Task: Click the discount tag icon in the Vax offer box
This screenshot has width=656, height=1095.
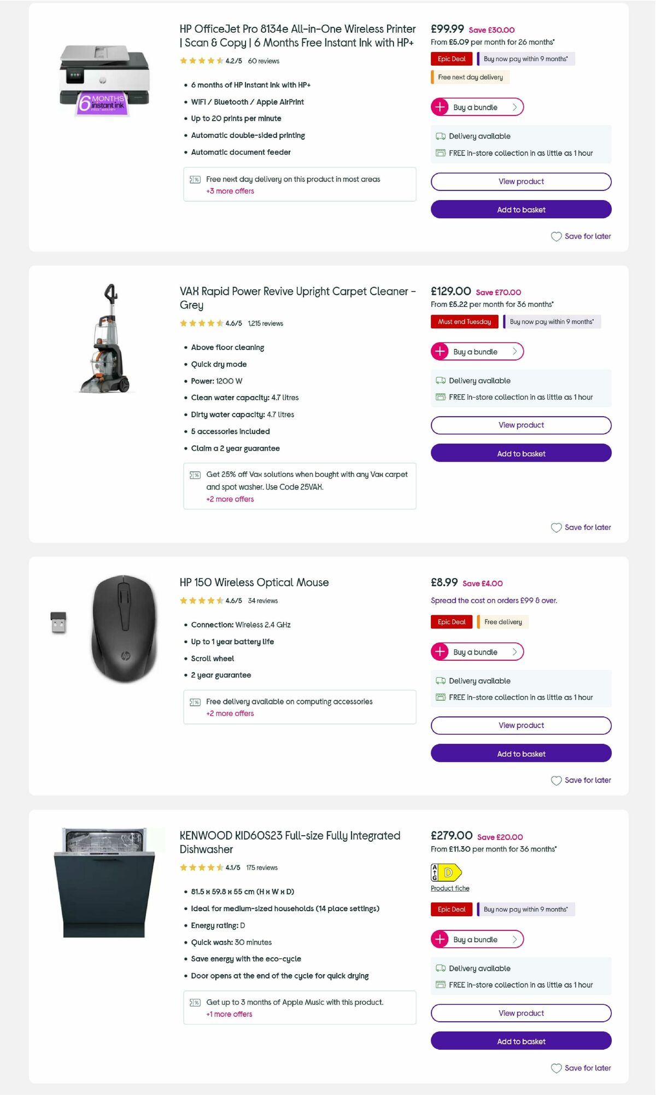Action: tap(195, 475)
